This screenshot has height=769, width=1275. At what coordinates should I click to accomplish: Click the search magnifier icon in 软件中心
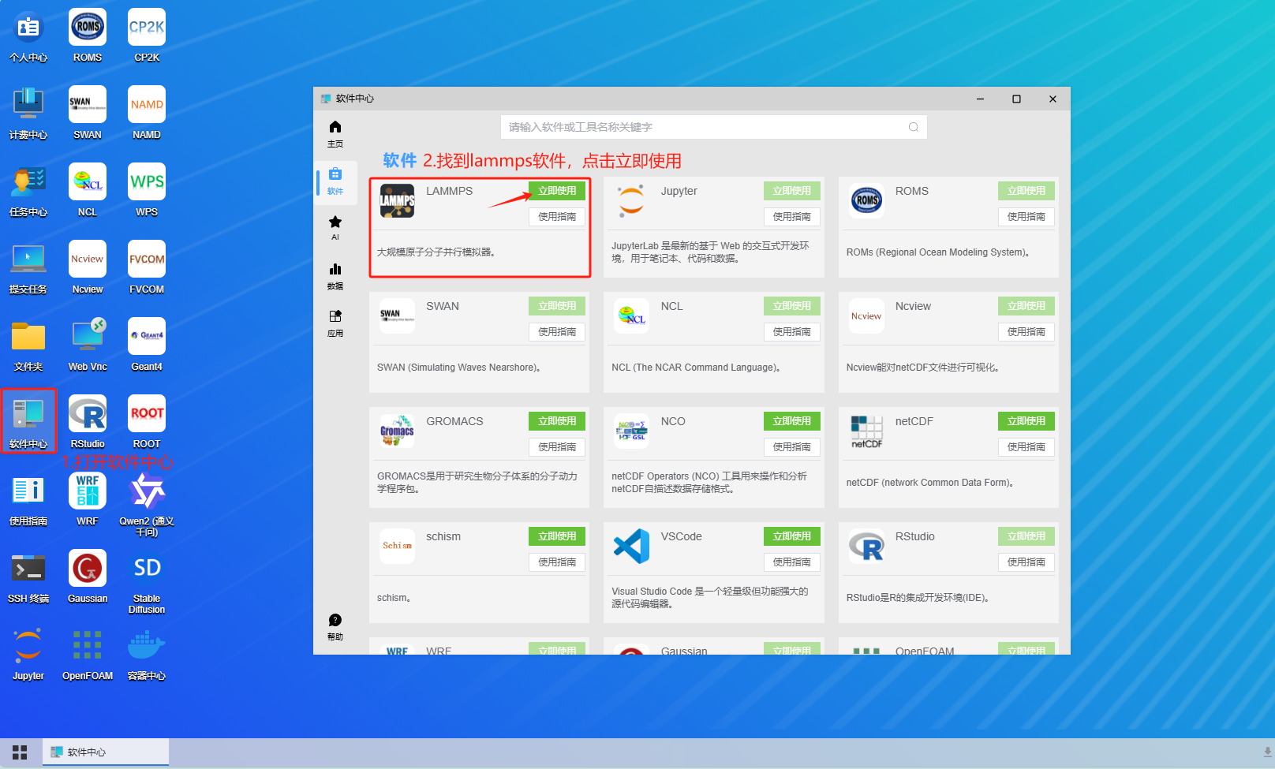913,127
